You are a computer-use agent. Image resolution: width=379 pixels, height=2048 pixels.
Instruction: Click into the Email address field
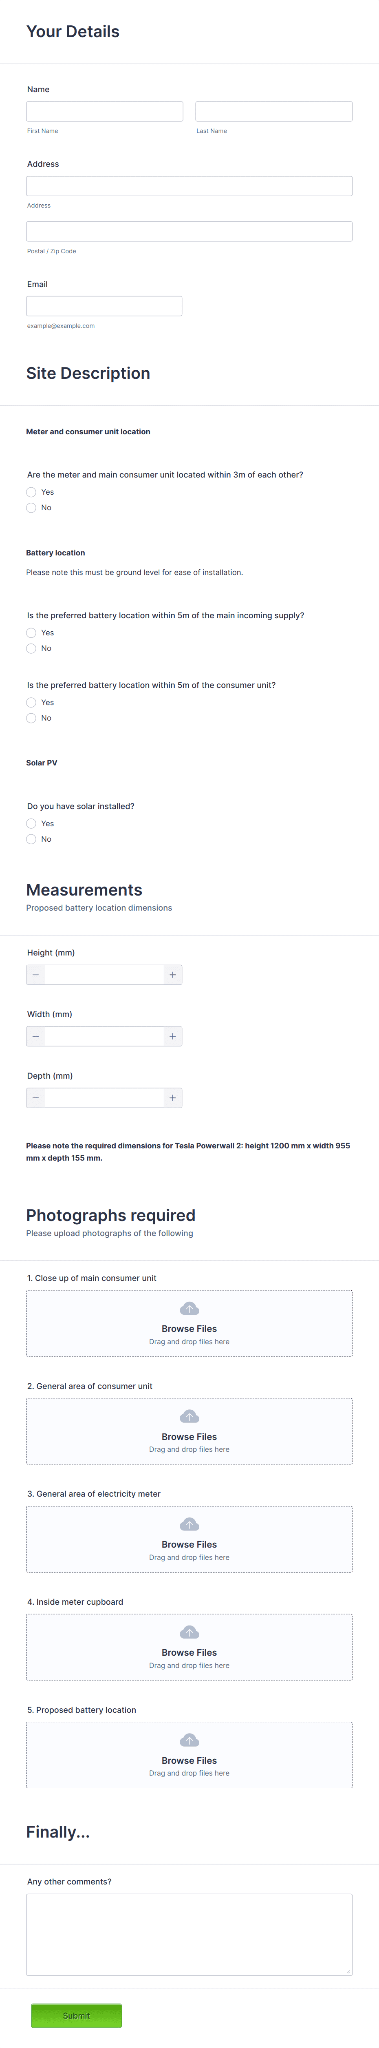104,305
